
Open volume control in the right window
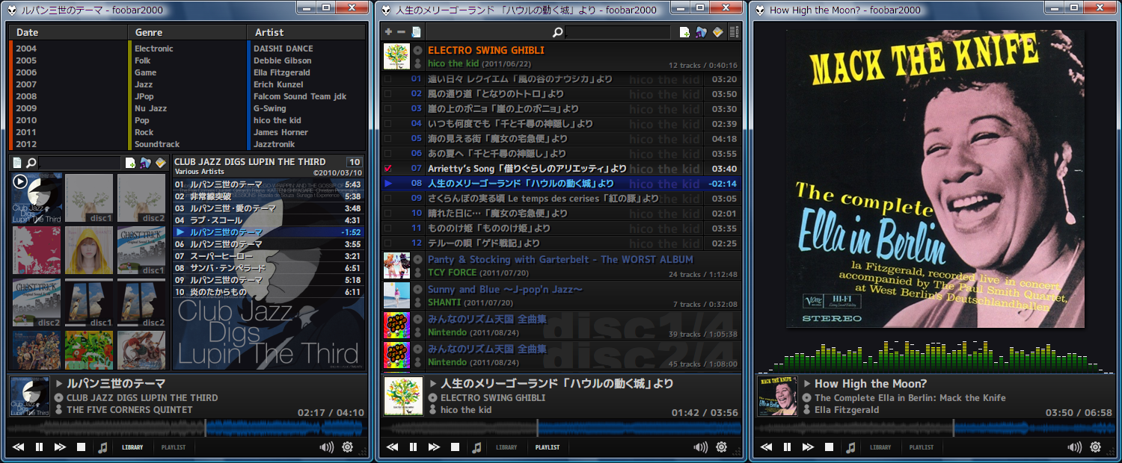pos(1074,447)
